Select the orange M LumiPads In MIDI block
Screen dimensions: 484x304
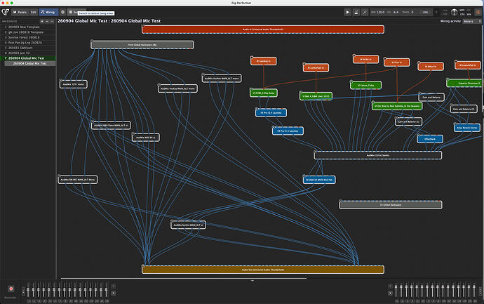coord(316,67)
